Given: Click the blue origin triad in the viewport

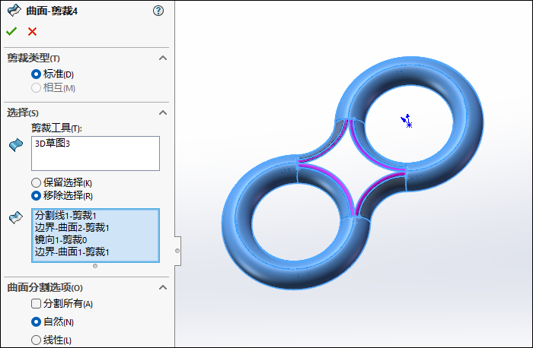Looking at the screenshot, I should 407,121.
